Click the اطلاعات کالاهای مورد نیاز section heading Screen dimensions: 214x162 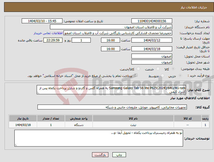click(190, 98)
